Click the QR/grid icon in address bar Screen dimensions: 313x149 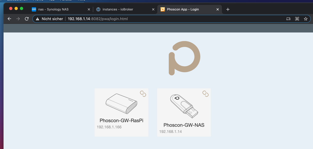click(x=297, y=19)
